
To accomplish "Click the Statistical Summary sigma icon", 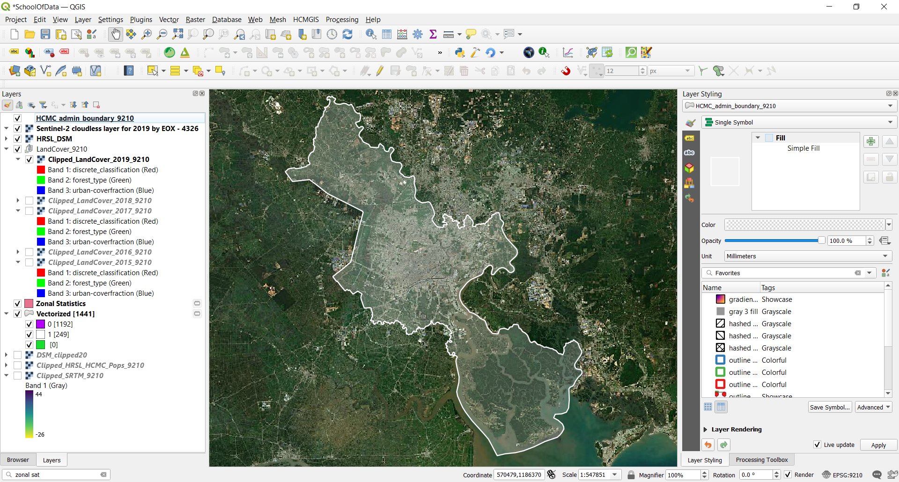I will click(x=433, y=34).
